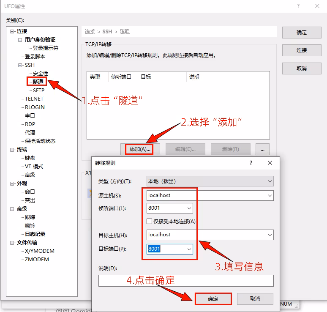
Task: Click the 说明 column header
Action: coord(228,77)
